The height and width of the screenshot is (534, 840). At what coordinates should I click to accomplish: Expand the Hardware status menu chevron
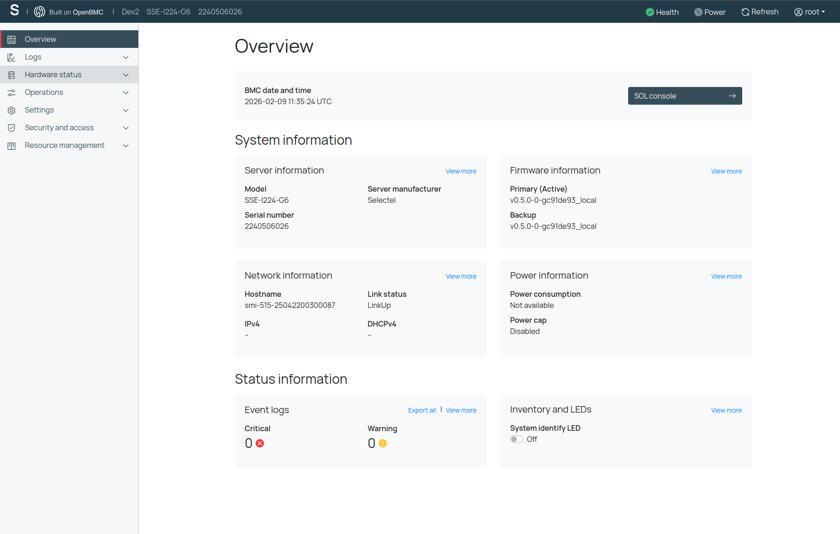(x=125, y=75)
